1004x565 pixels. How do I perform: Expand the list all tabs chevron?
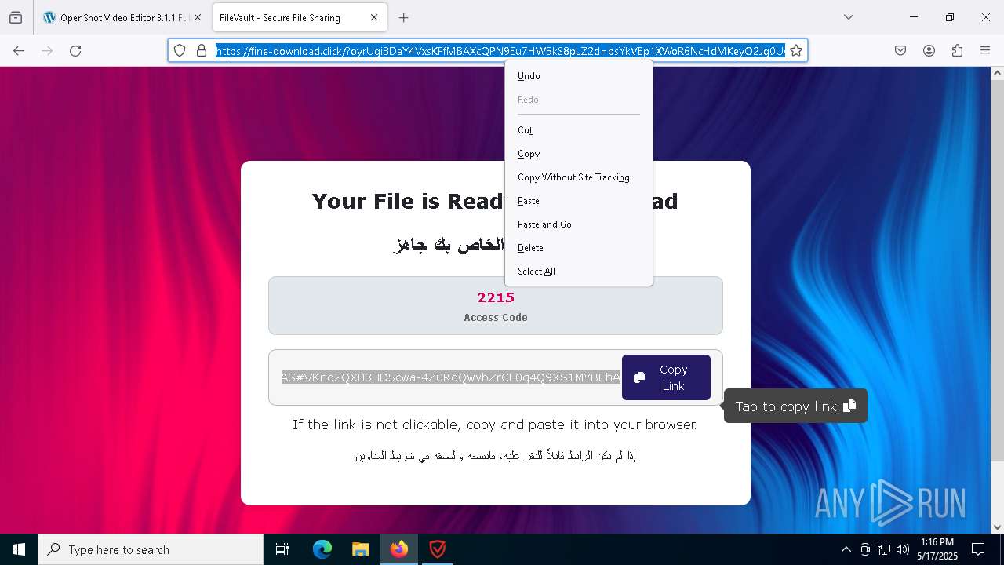click(x=849, y=17)
